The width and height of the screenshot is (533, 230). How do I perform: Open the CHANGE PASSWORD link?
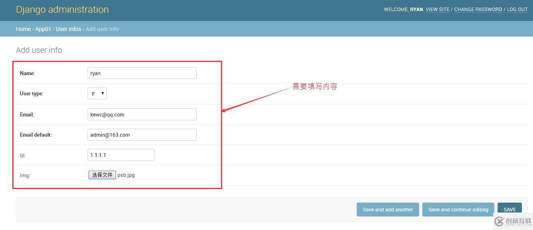coord(478,10)
